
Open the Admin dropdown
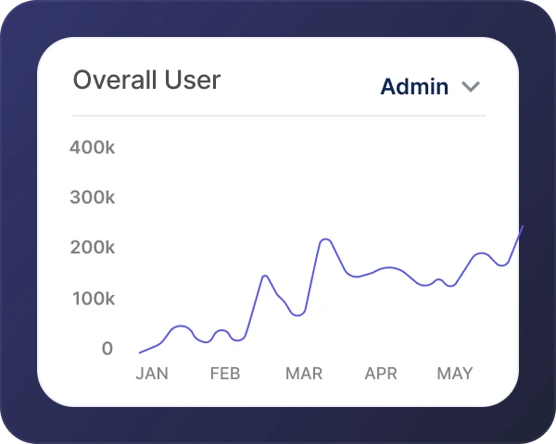(x=414, y=87)
